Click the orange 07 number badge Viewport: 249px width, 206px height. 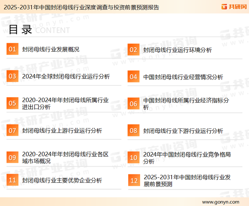pos(12,130)
